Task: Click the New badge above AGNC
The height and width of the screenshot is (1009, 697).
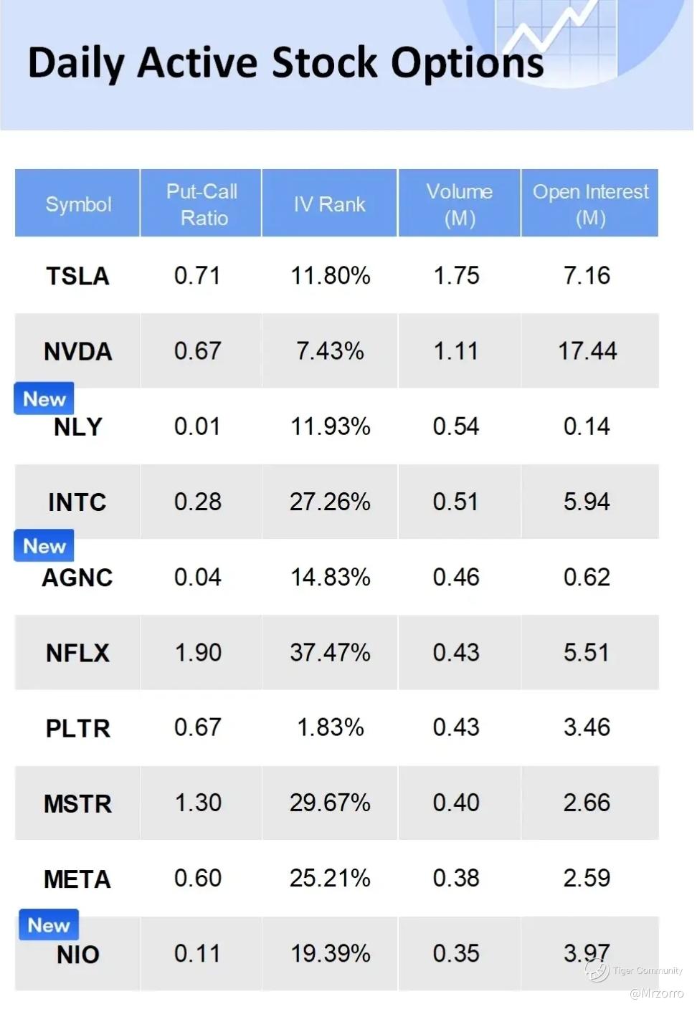Action: (x=44, y=545)
